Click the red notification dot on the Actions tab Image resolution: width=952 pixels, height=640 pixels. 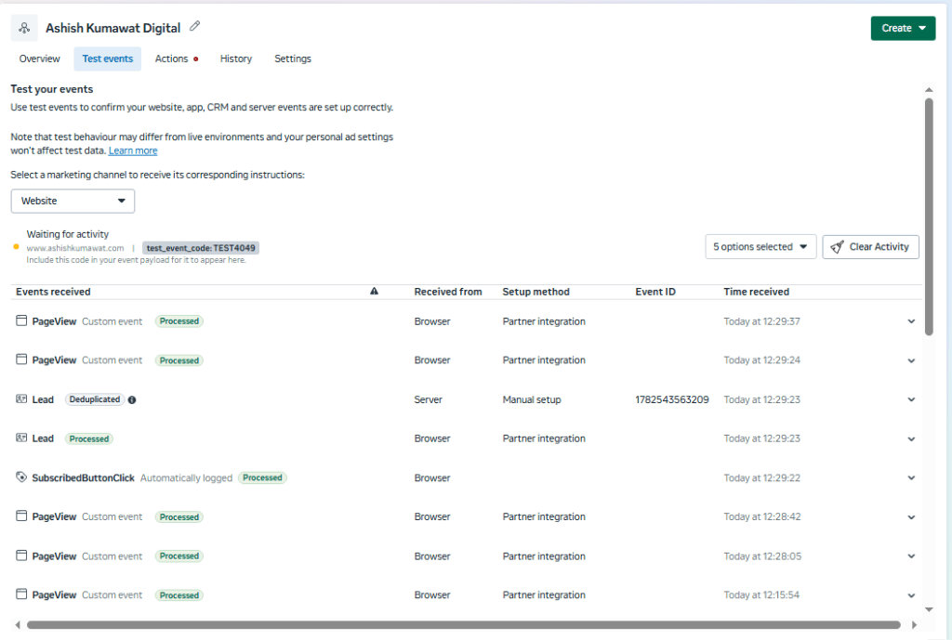tap(195, 59)
